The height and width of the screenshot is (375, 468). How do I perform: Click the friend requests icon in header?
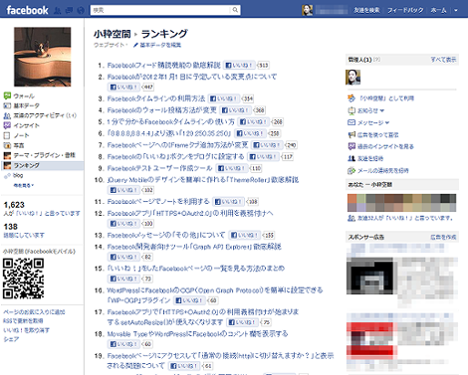[58, 11]
